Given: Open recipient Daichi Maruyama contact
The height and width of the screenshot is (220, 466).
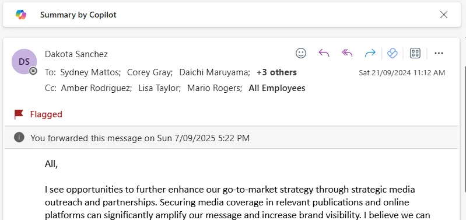Looking at the screenshot, I should pyautogui.click(x=215, y=72).
